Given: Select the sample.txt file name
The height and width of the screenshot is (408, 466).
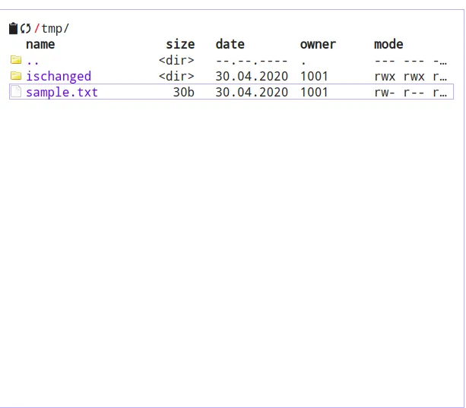Looking at the screenshot, I should point(62,92).
